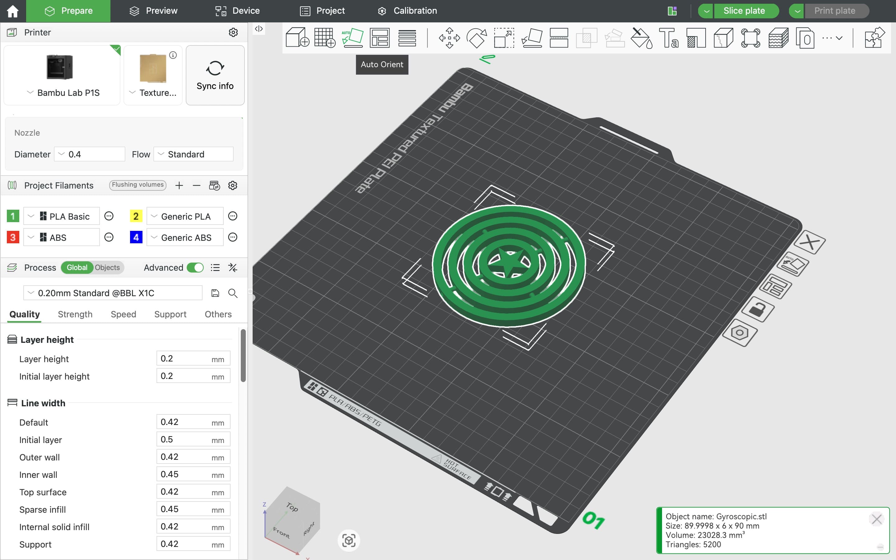Open the 0.20mm Standard process preset dropdown
The width and height of the screenshot is (896, 560).
[x=113, y=293]
